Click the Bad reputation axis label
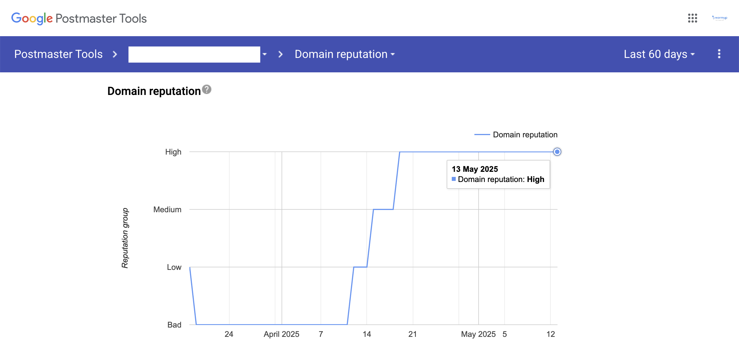739x364 pixels. pyautogui.click(x=174, y=325)
